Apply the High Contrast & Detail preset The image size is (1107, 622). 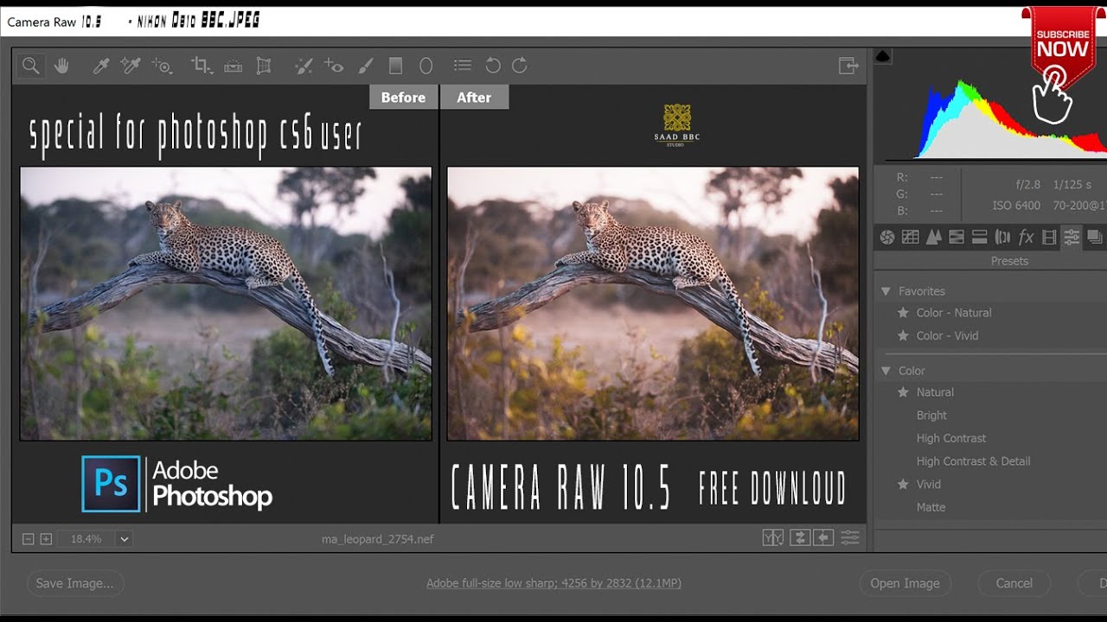click(x=973, y=461)
